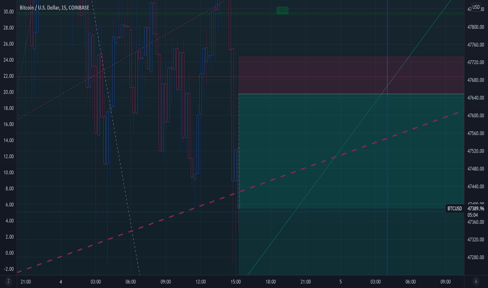The width and height of the screenshot is (488, 288).
Task: Click the 06:00 label right of date 4
Action: (130, 282)
